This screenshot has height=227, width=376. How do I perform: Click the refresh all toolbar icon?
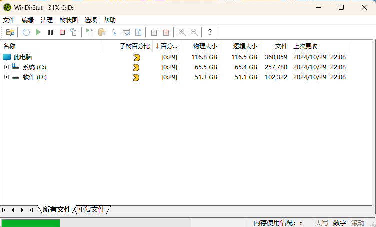[x=26, y=32]
